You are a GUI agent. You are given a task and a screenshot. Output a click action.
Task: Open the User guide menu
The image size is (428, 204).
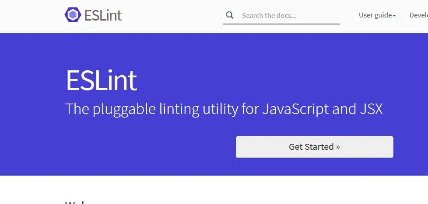pos(377,15)
